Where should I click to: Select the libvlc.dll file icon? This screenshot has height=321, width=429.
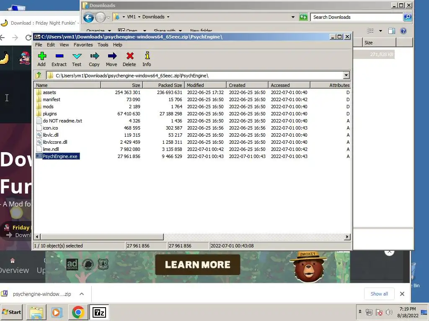(x=39, y=135)
